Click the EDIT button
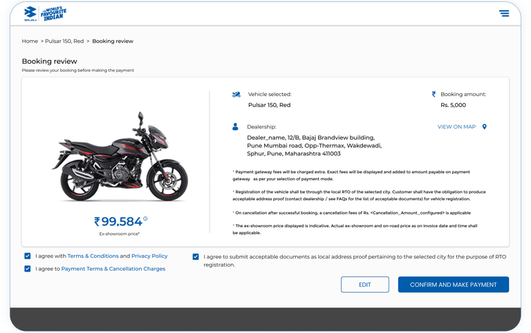531x333 pixels. point(365,285)
